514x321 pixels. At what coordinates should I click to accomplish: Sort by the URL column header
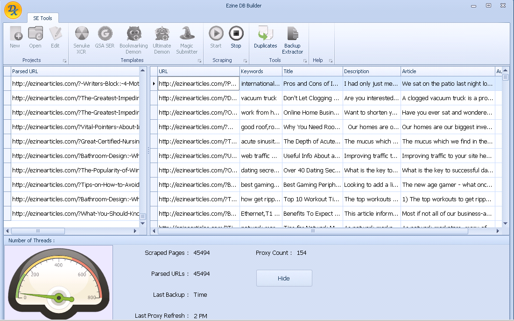point(198,71)
